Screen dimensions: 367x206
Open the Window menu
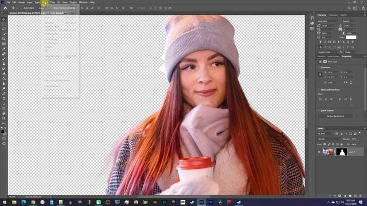coord(83,2)
